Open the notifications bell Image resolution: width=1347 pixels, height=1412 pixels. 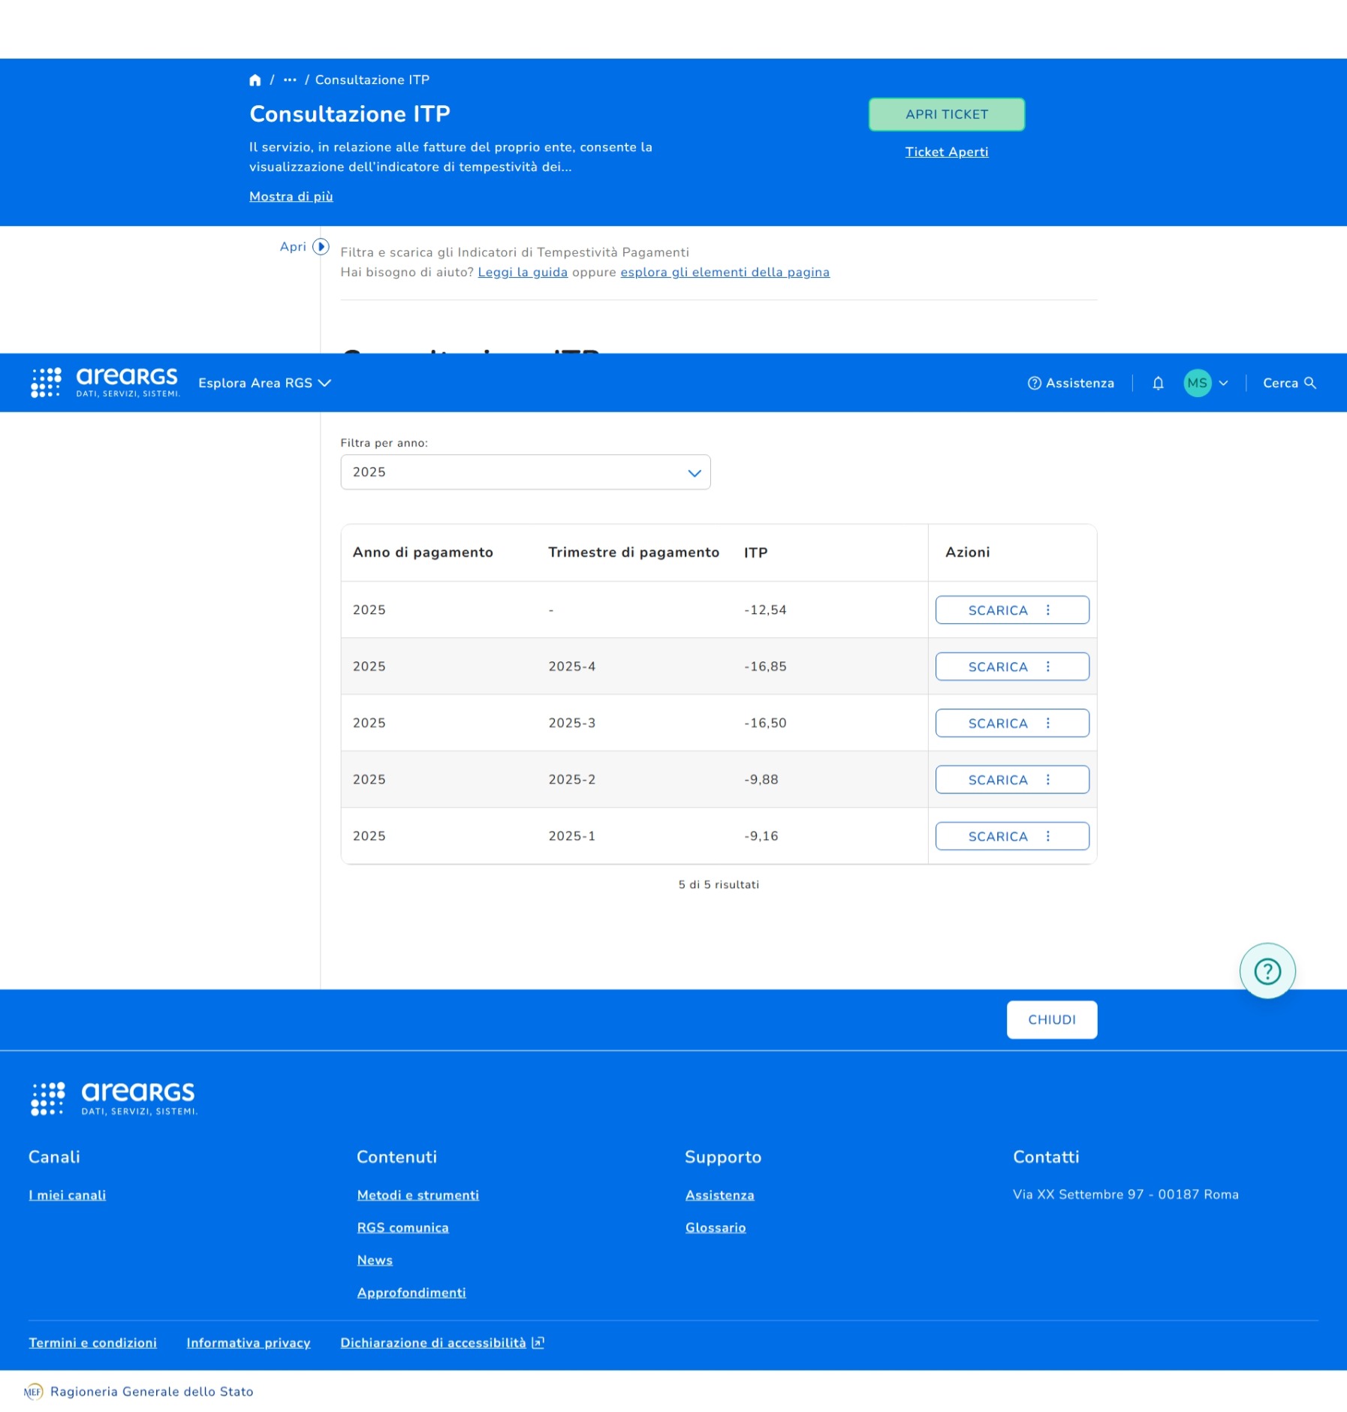click(1158, 384)
